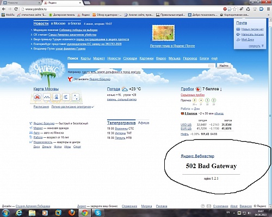Screen dimensions: 272x217
Task: Click the Яндекс dandelion logo
Action: [x=47, y=72]
